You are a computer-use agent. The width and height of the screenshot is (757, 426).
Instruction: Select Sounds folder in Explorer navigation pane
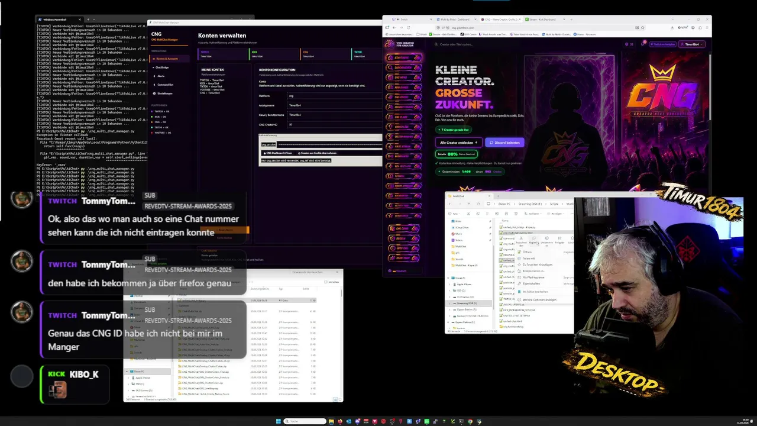(459, 259)
